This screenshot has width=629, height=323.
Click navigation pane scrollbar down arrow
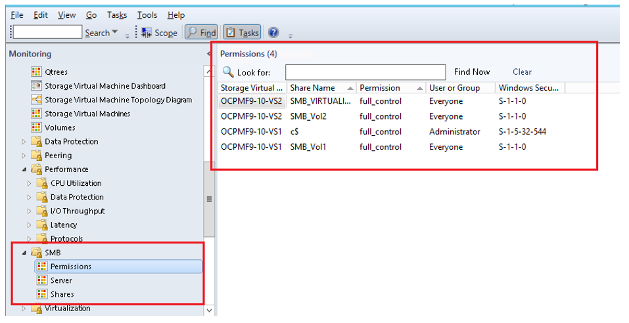[x=209, y=310]
